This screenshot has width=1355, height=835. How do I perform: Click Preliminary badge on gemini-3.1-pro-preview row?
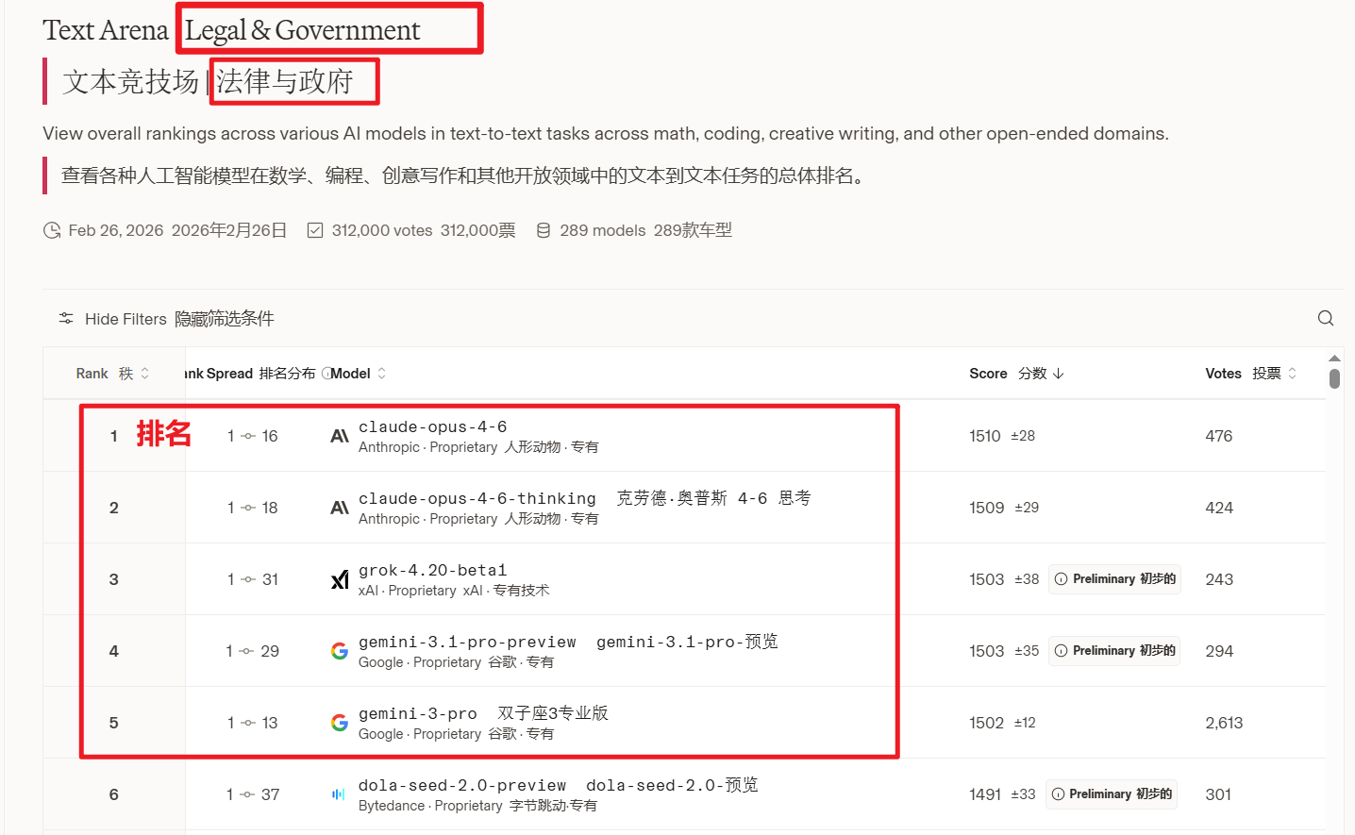[1114, 651]
